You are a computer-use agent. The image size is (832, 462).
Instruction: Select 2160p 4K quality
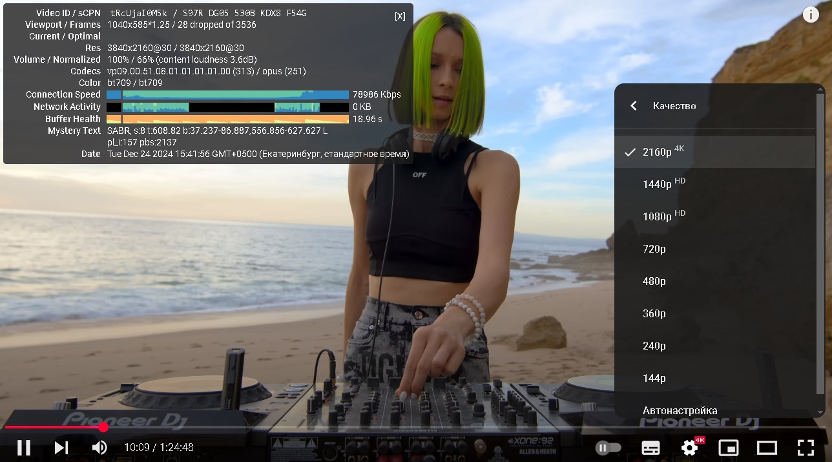pos(714,152)
